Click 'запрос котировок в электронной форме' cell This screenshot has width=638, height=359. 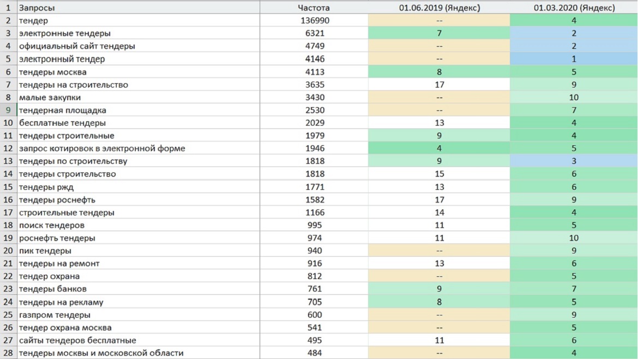[x=139, y=148]
